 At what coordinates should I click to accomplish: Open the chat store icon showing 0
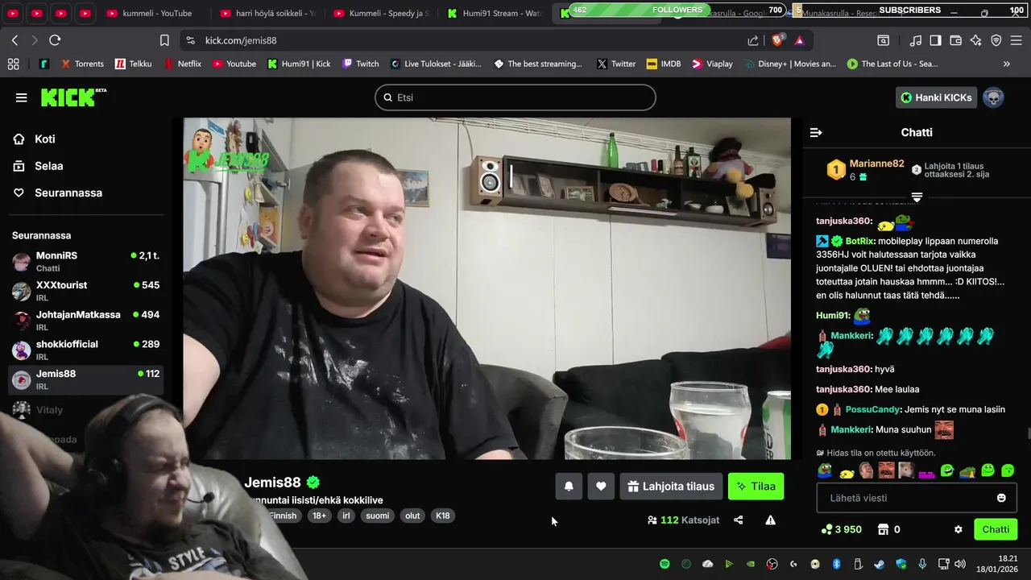[888, 529]
